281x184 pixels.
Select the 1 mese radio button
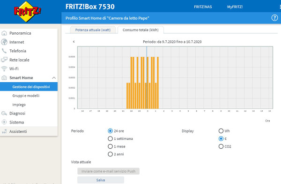click(110, 146)
